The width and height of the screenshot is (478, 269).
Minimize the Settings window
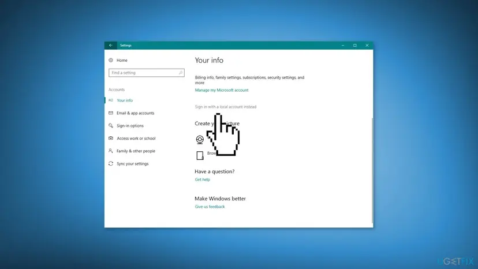point(343,46)
